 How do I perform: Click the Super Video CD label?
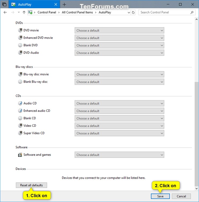[x=34, y=133]
